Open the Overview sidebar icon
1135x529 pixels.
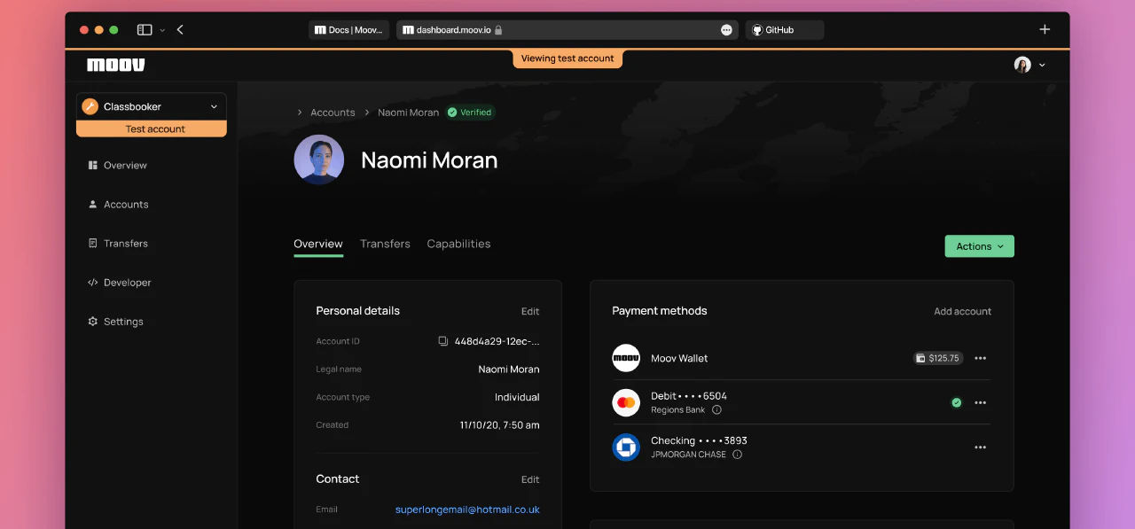pos(92,166)
